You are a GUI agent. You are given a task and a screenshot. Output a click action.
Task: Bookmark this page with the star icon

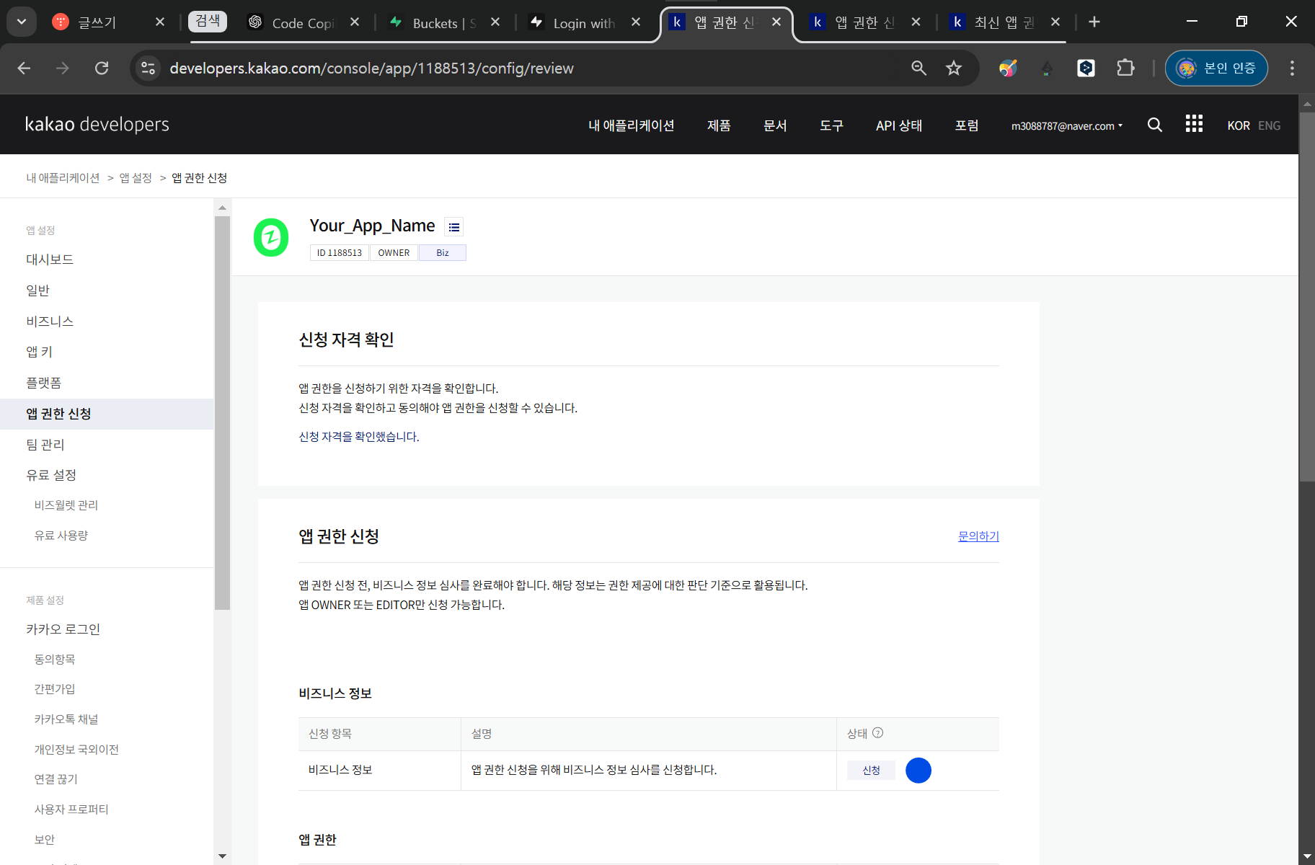(x=954, y=68)
